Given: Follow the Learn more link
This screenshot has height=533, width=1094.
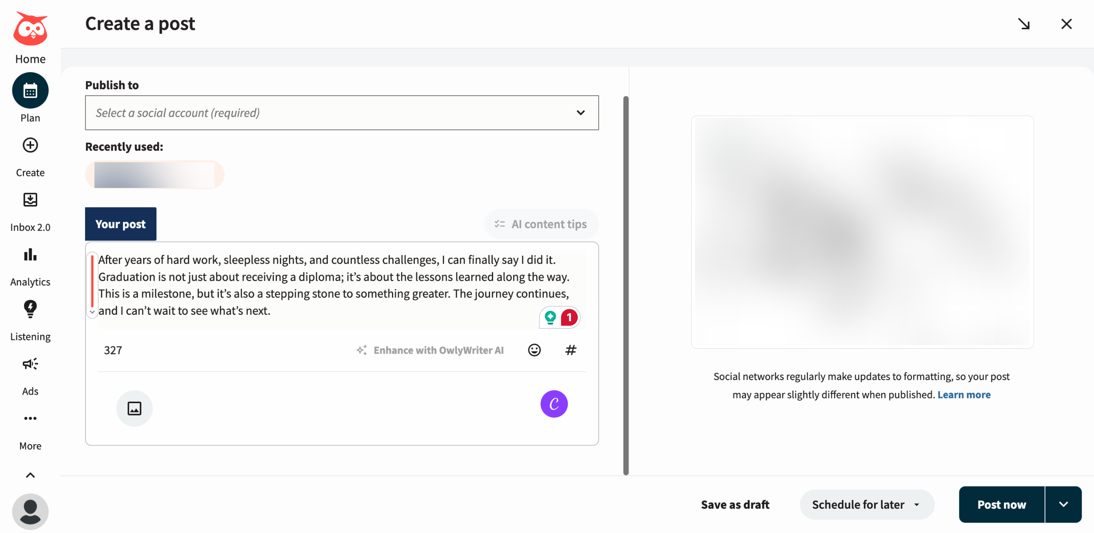Looking at the screenshot, I should pyautogui.click(x=964, y=395).
